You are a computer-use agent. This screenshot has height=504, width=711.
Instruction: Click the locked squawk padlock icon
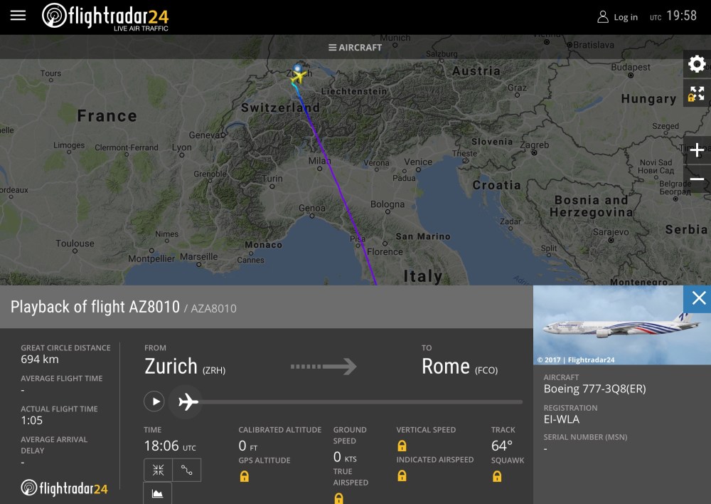(x=497, y=476)
